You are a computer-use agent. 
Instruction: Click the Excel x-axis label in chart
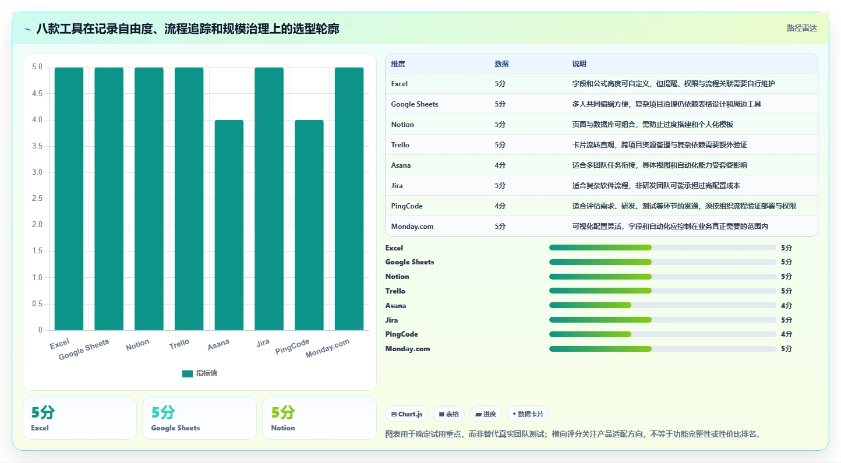pyautogui.click(x=60, y=344)
